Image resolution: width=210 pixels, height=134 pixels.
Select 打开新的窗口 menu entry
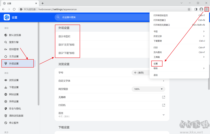point(179,20)
